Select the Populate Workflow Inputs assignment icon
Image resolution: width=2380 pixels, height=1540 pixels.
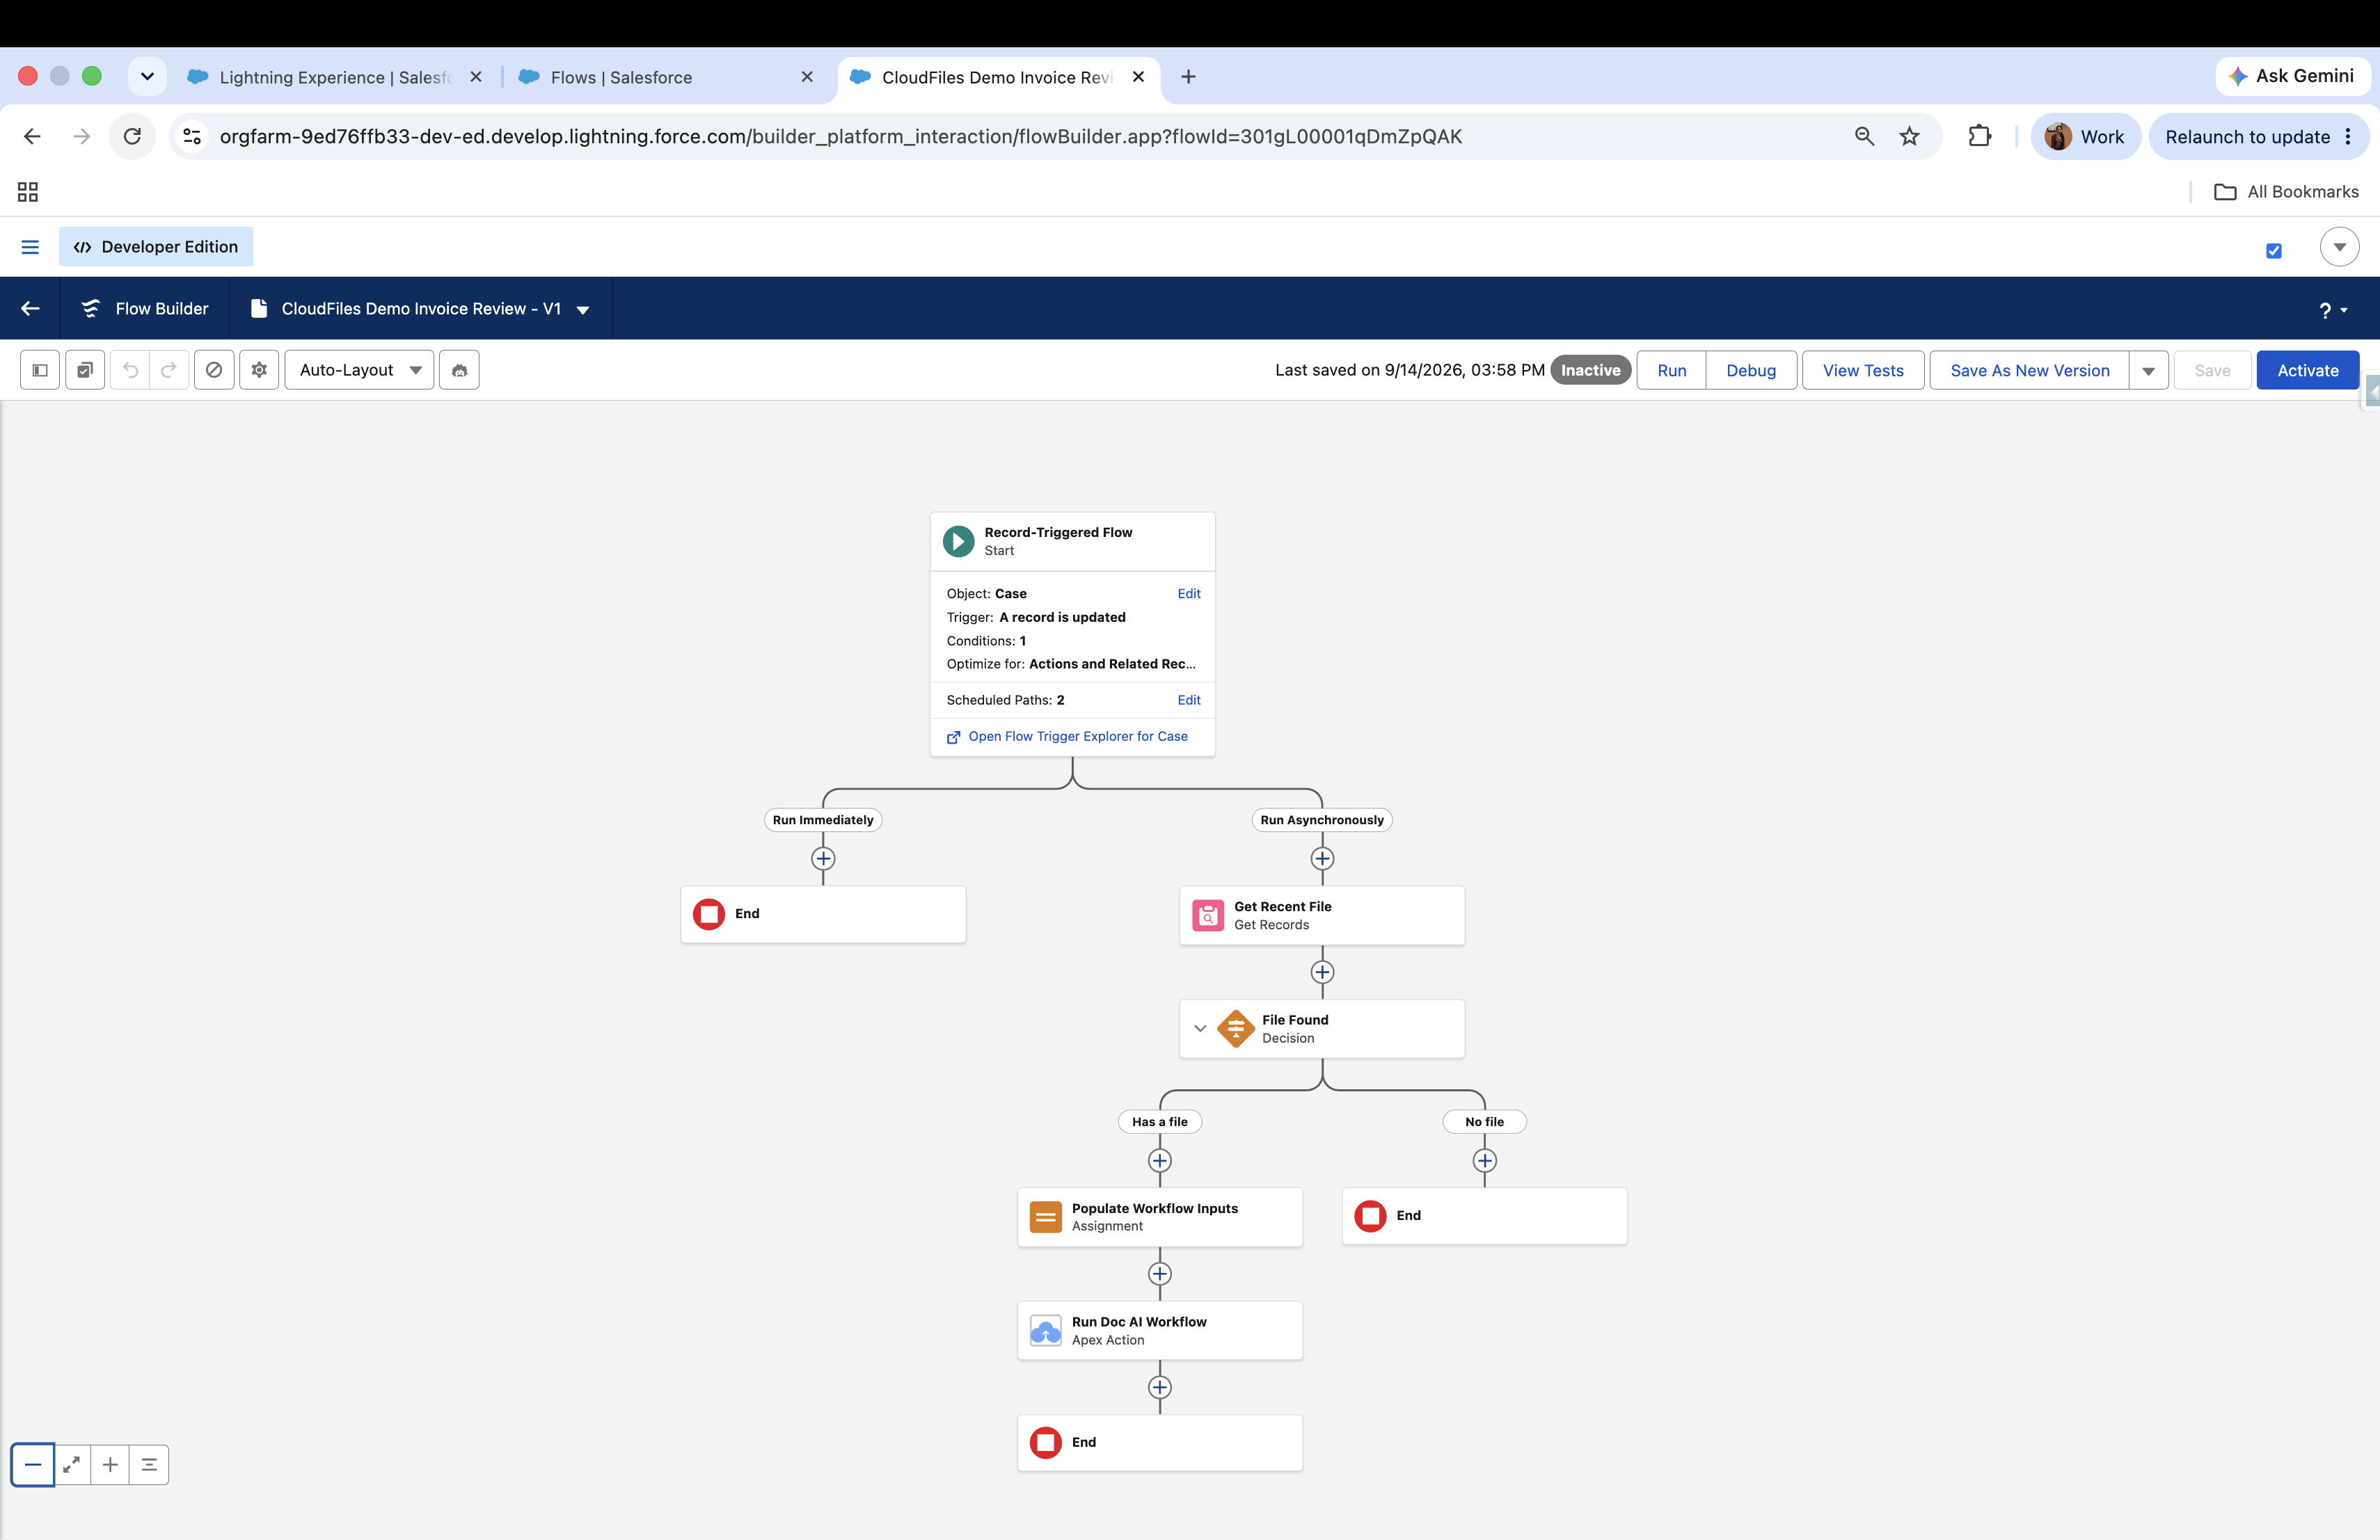(1046, 1217)
